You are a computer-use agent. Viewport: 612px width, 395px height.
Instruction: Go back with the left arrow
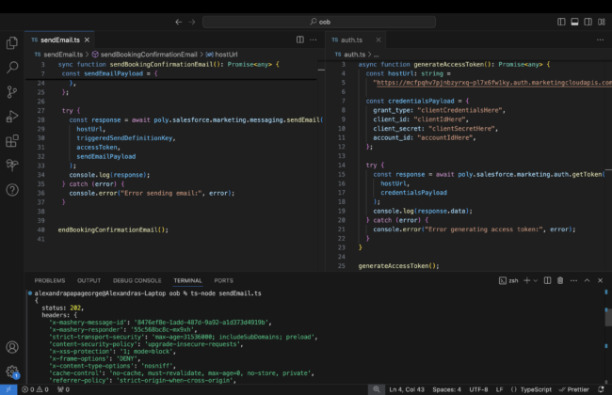click(x=178, y=23)
